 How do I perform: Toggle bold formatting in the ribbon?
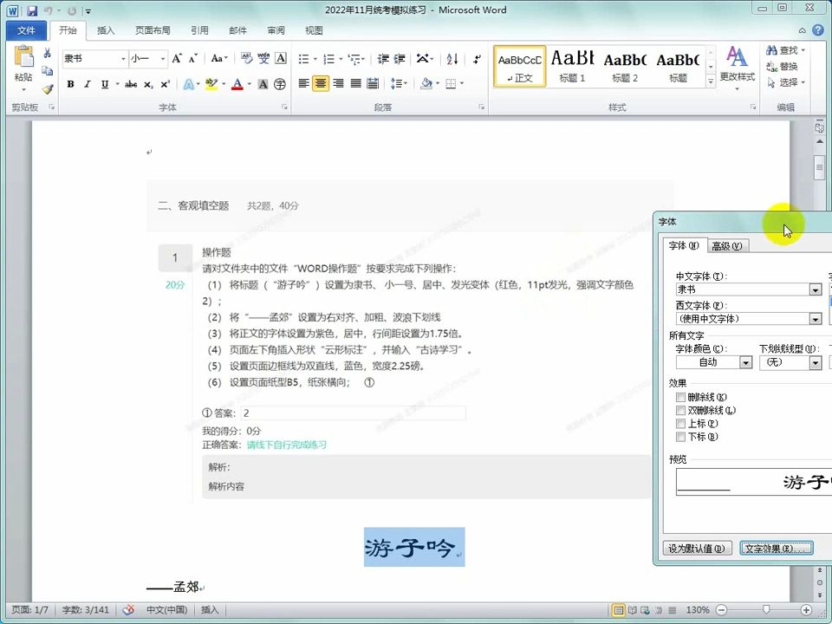(70, 83)
